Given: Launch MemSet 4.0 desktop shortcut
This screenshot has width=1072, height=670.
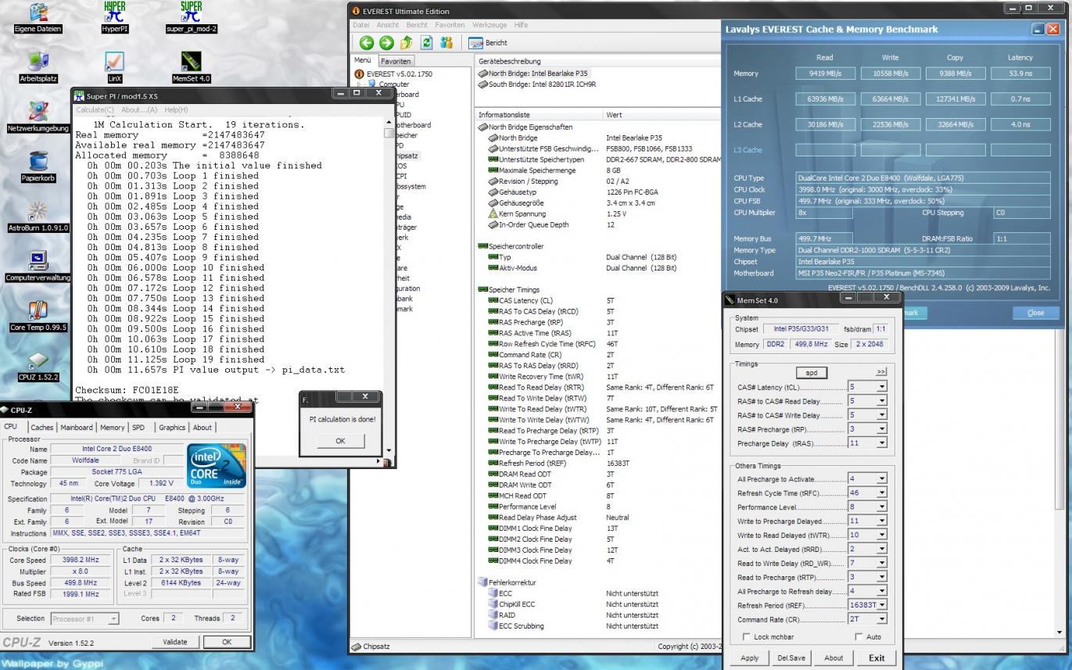Looking at the screenshot, I should tap(192, 67).
